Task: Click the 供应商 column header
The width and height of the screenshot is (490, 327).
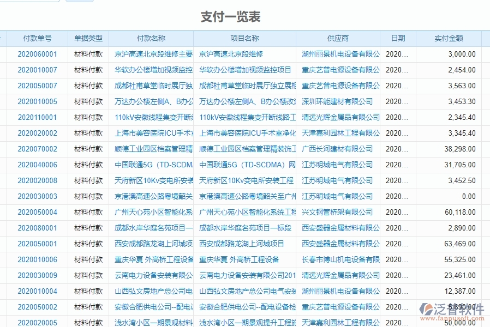Action: 337,38
